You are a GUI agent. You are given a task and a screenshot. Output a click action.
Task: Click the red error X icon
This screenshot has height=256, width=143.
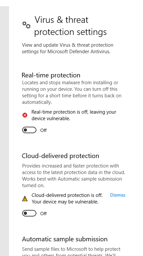pyautogui.click(x=25, y=115)
